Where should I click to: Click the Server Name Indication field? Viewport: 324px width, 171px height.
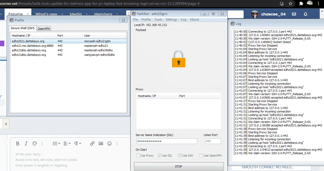click(x=167, y=141)
